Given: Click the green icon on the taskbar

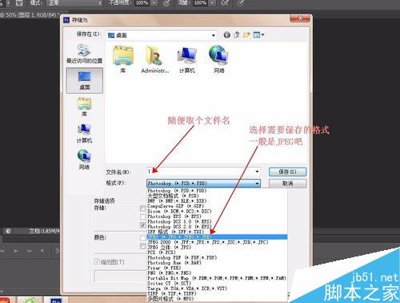Looking at the screenshot, I should pyautogui.click(x=30, y=300).
